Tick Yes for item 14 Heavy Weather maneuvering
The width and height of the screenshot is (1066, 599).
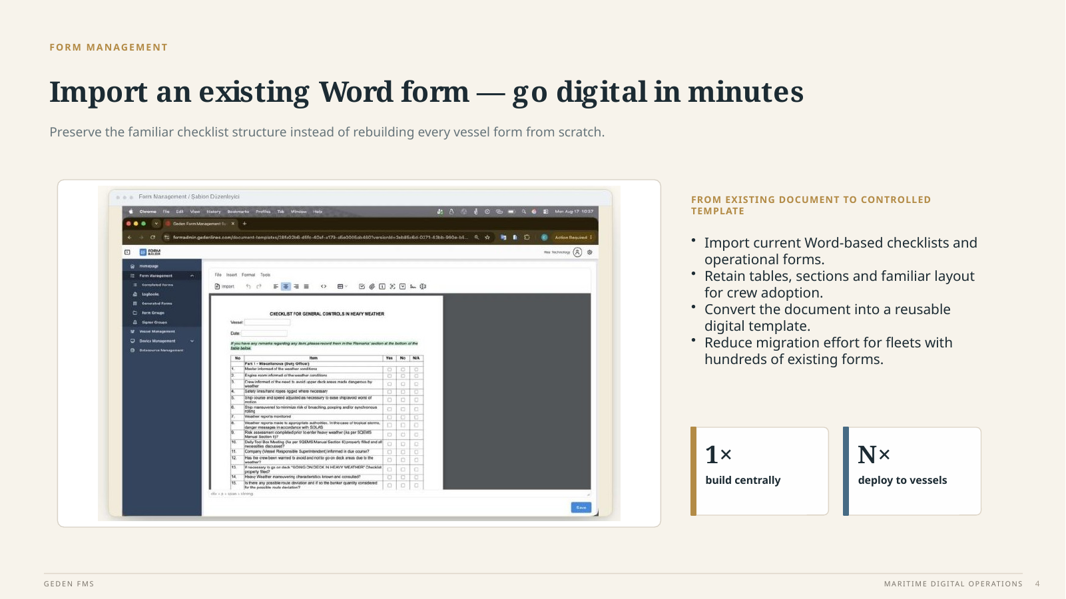(390, 477)
